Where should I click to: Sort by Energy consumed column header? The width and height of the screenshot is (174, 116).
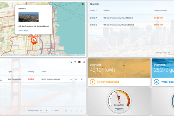(160, 10)
